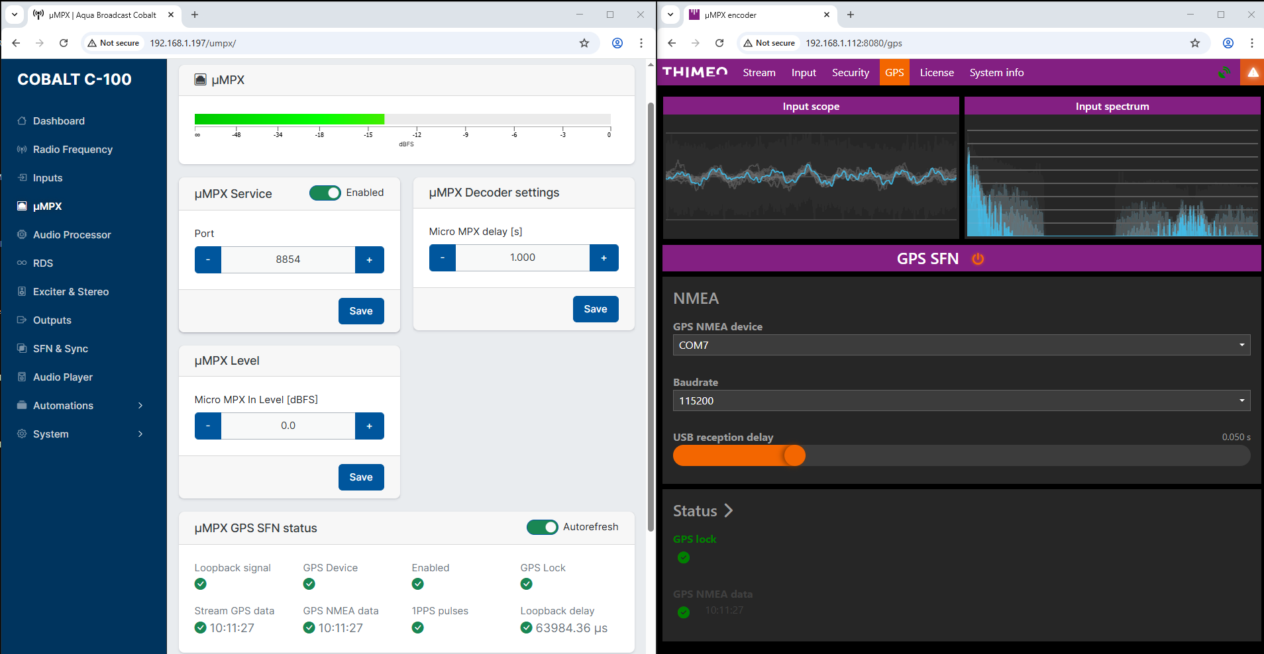Turn off Autorefresh for GPS SFN status

pos(542,527)
